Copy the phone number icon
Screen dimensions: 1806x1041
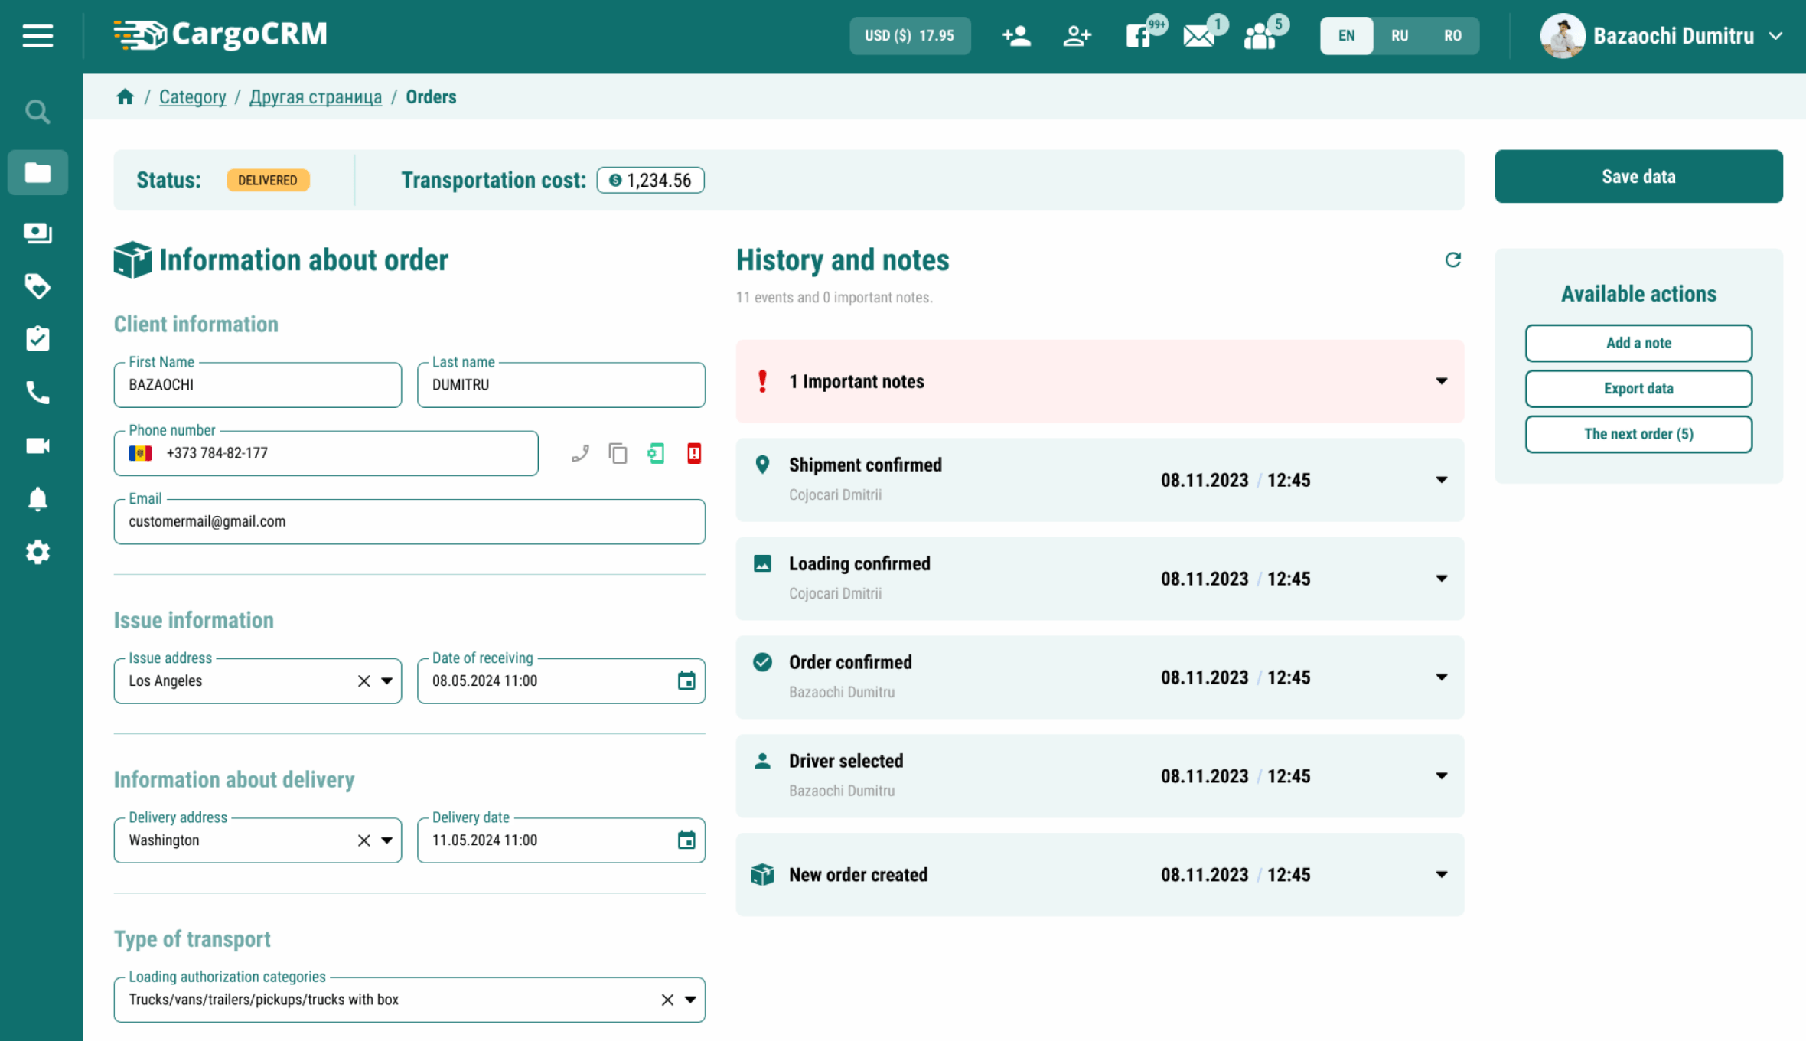[x=618, y=453]
